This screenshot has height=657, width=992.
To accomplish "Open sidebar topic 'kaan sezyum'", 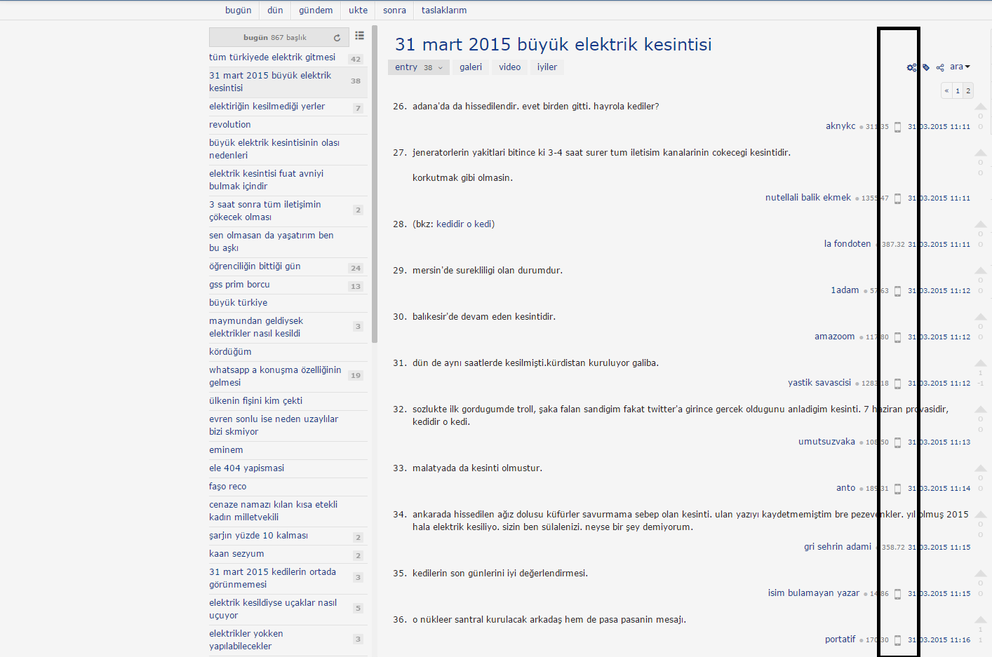I will [x=236, y=554].
